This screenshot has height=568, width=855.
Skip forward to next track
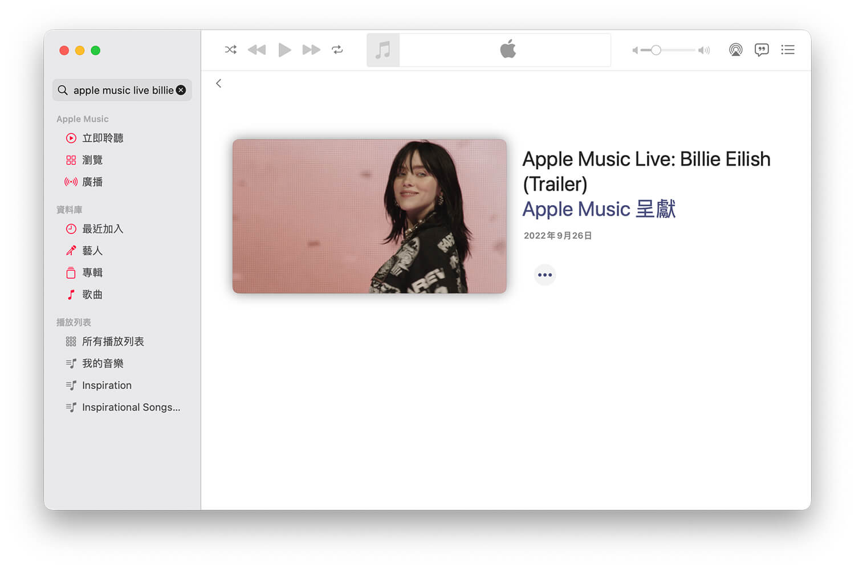[311, 50]
